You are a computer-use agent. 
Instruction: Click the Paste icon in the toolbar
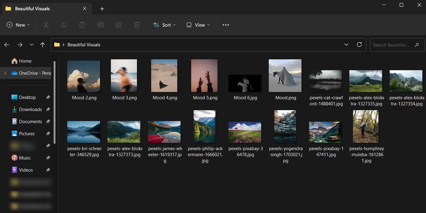click(x=82, y=25)
